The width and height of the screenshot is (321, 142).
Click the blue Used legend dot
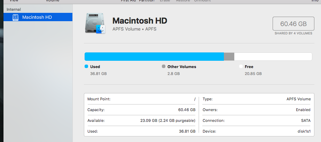coord(86,67)
